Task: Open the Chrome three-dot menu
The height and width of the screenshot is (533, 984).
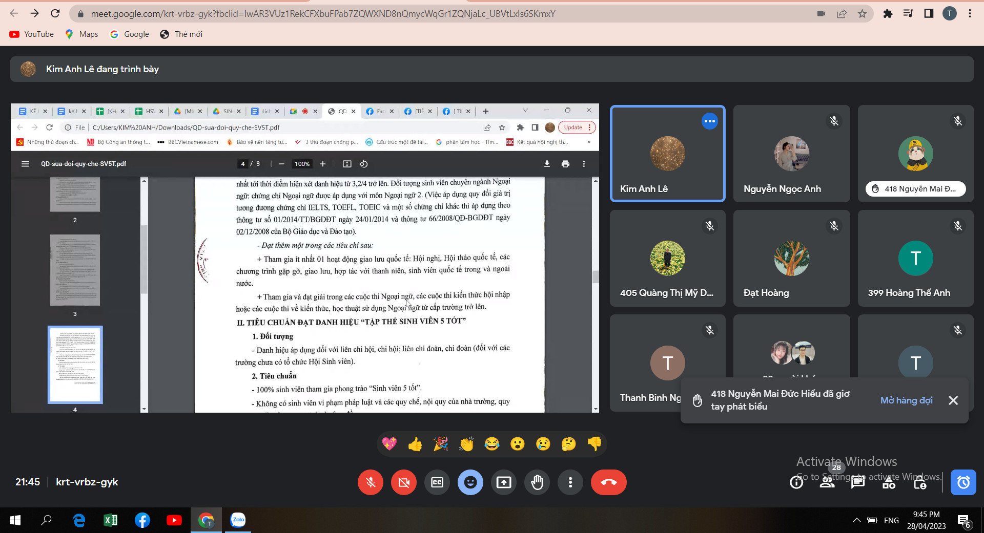Action: pos(970,14)
